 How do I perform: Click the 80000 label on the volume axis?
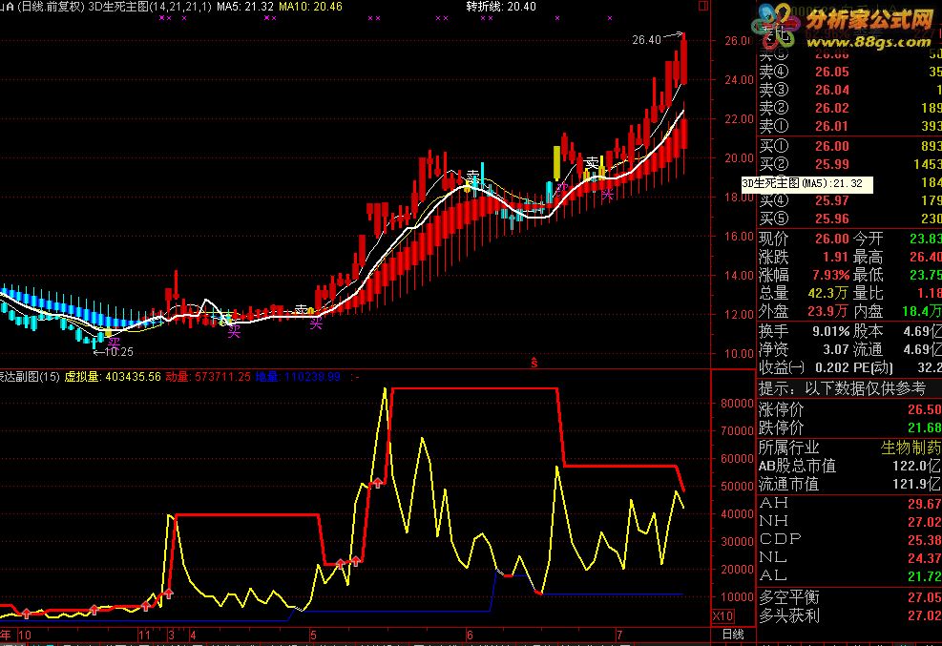pyautogui.click(x=737, y=404)
